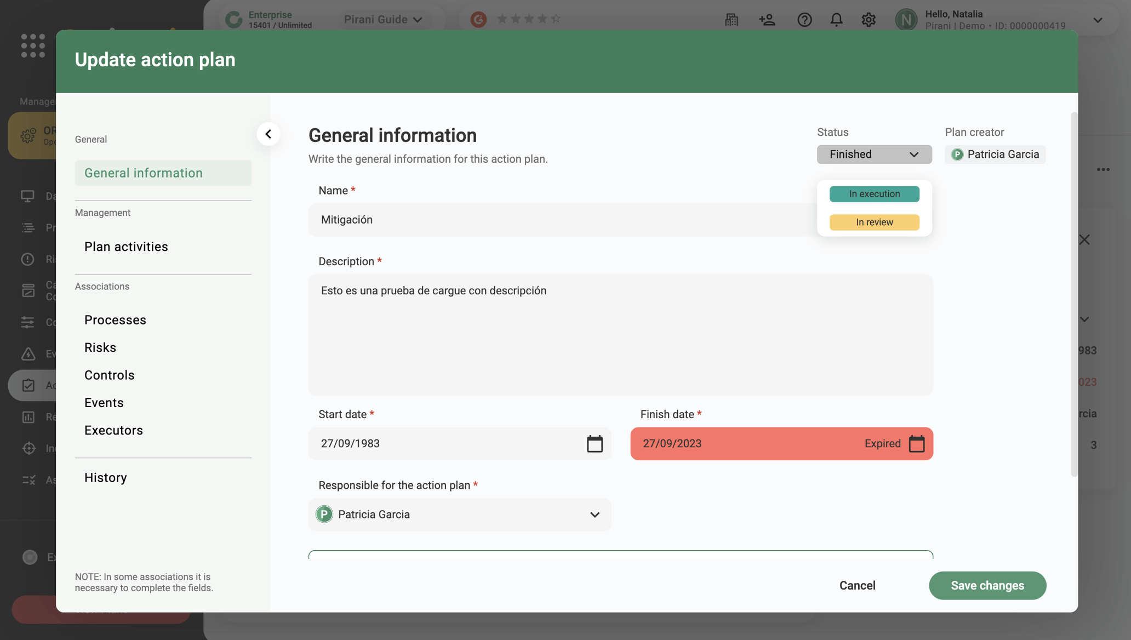Open the notifications bell icon
The image size is (1131, 640).
click(x=836, y=20)
